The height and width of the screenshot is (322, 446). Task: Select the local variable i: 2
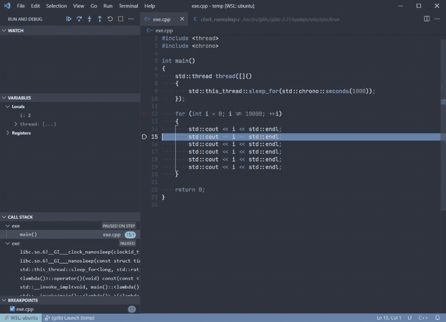70,115
